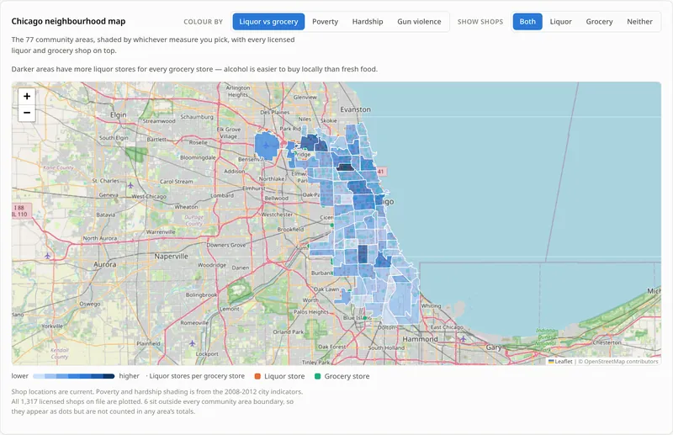Click the Oak Lawn map label
Image resolution: width=673 pixels, height=435 pixels.
click(x=326, y=289)
